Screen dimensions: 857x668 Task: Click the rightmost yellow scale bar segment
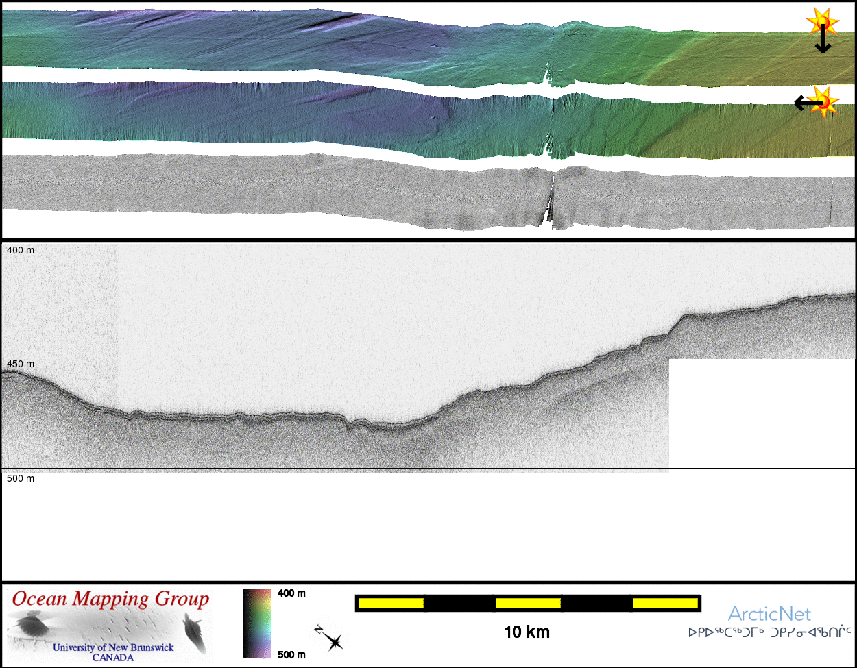(665, 603)
